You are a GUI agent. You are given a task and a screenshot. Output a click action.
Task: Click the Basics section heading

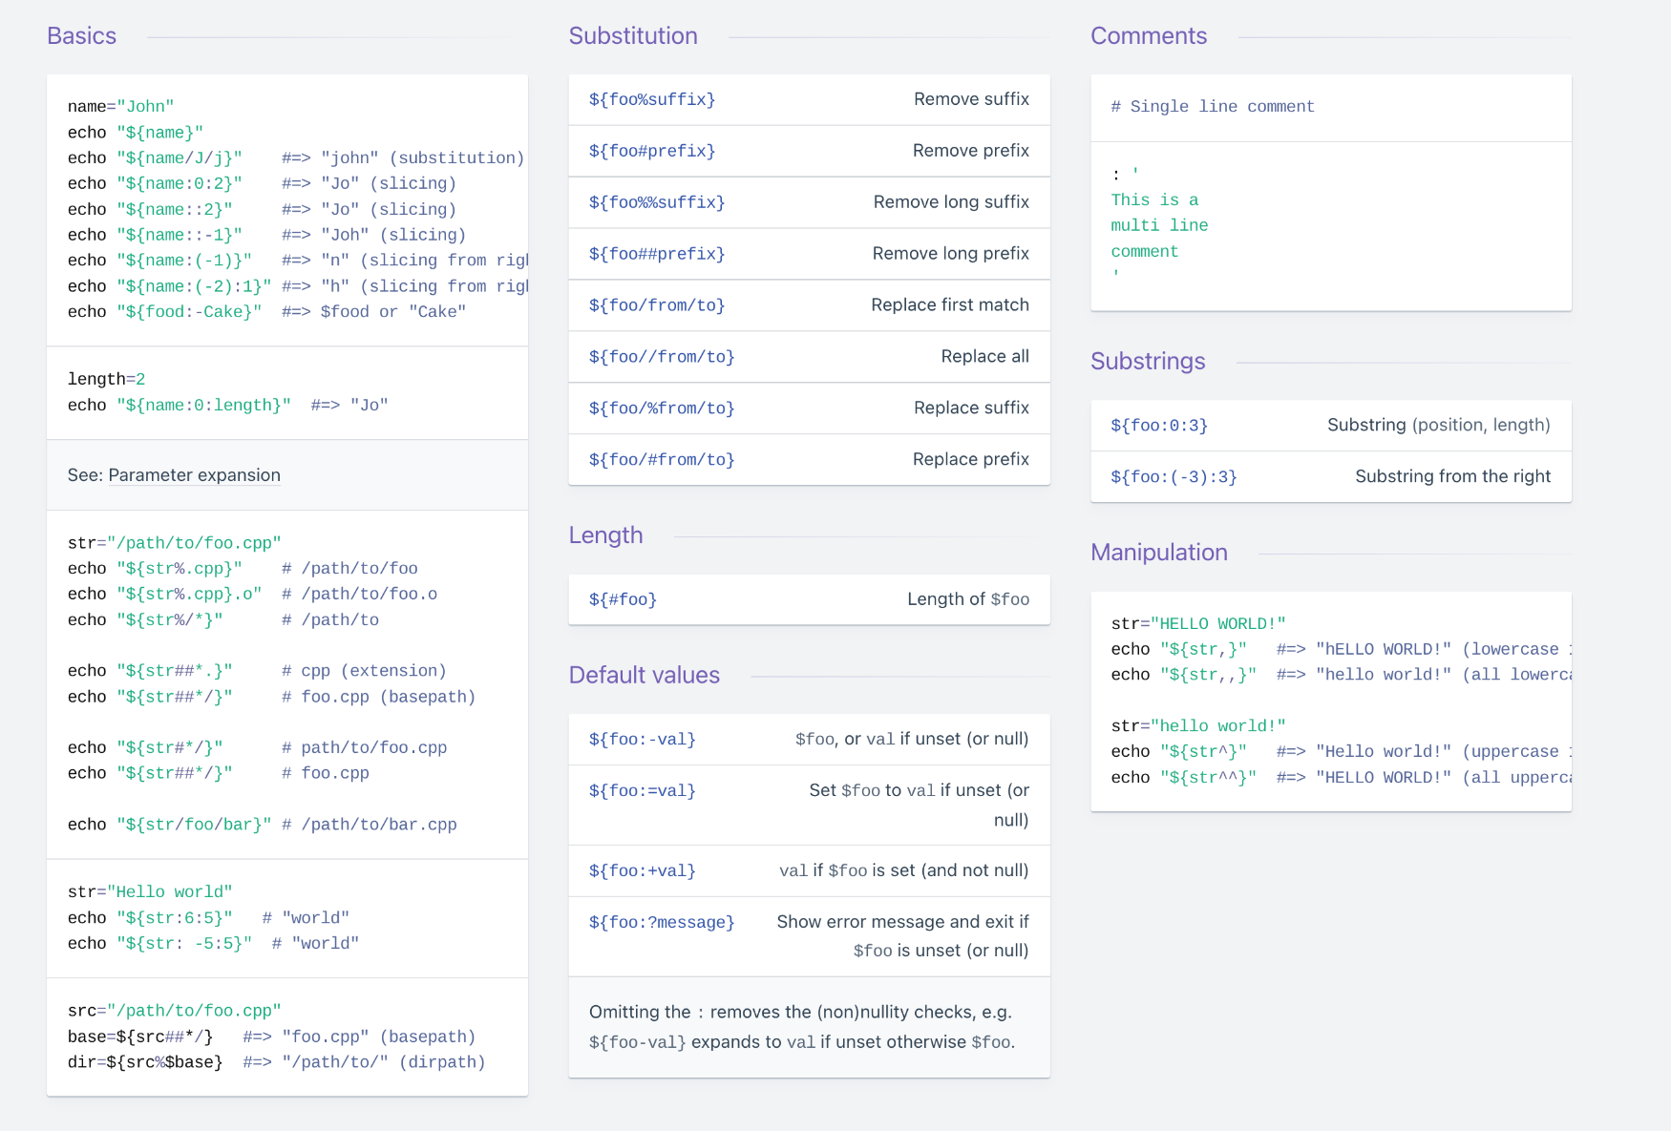pyautogui.click(x=81, y=36)
